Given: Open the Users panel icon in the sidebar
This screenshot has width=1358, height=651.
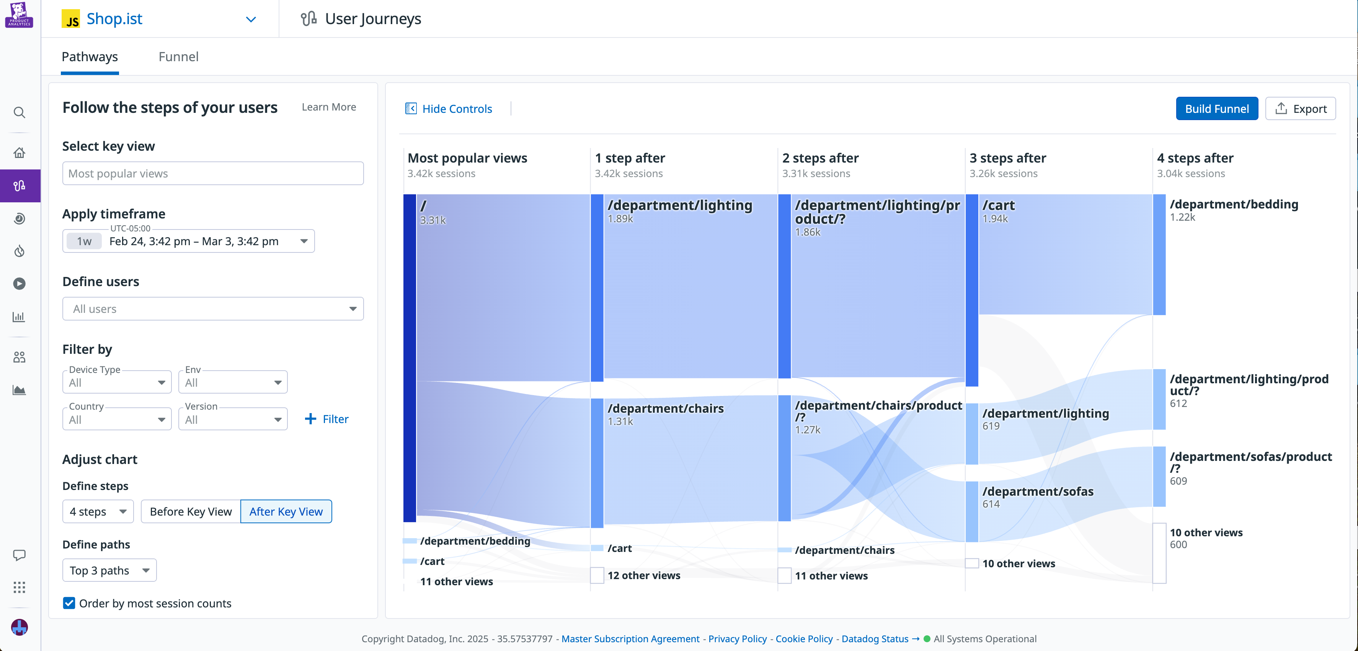Looking at the screenshot, I should (20, 356).
